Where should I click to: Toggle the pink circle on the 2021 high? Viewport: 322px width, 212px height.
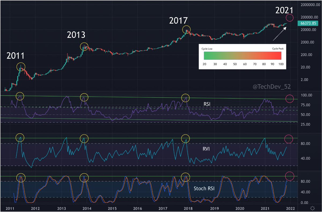[x=289, y=18]
